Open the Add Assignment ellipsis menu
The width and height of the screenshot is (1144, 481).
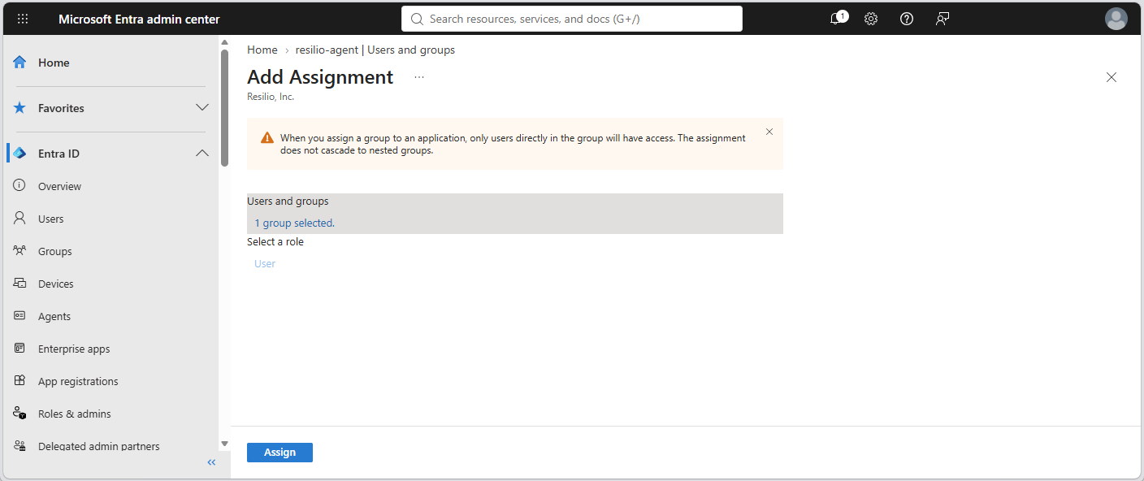(419, 77)
